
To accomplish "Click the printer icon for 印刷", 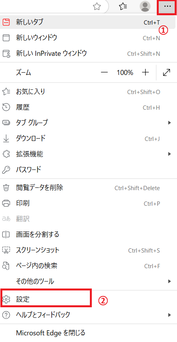I will click(x=6, y=203).
